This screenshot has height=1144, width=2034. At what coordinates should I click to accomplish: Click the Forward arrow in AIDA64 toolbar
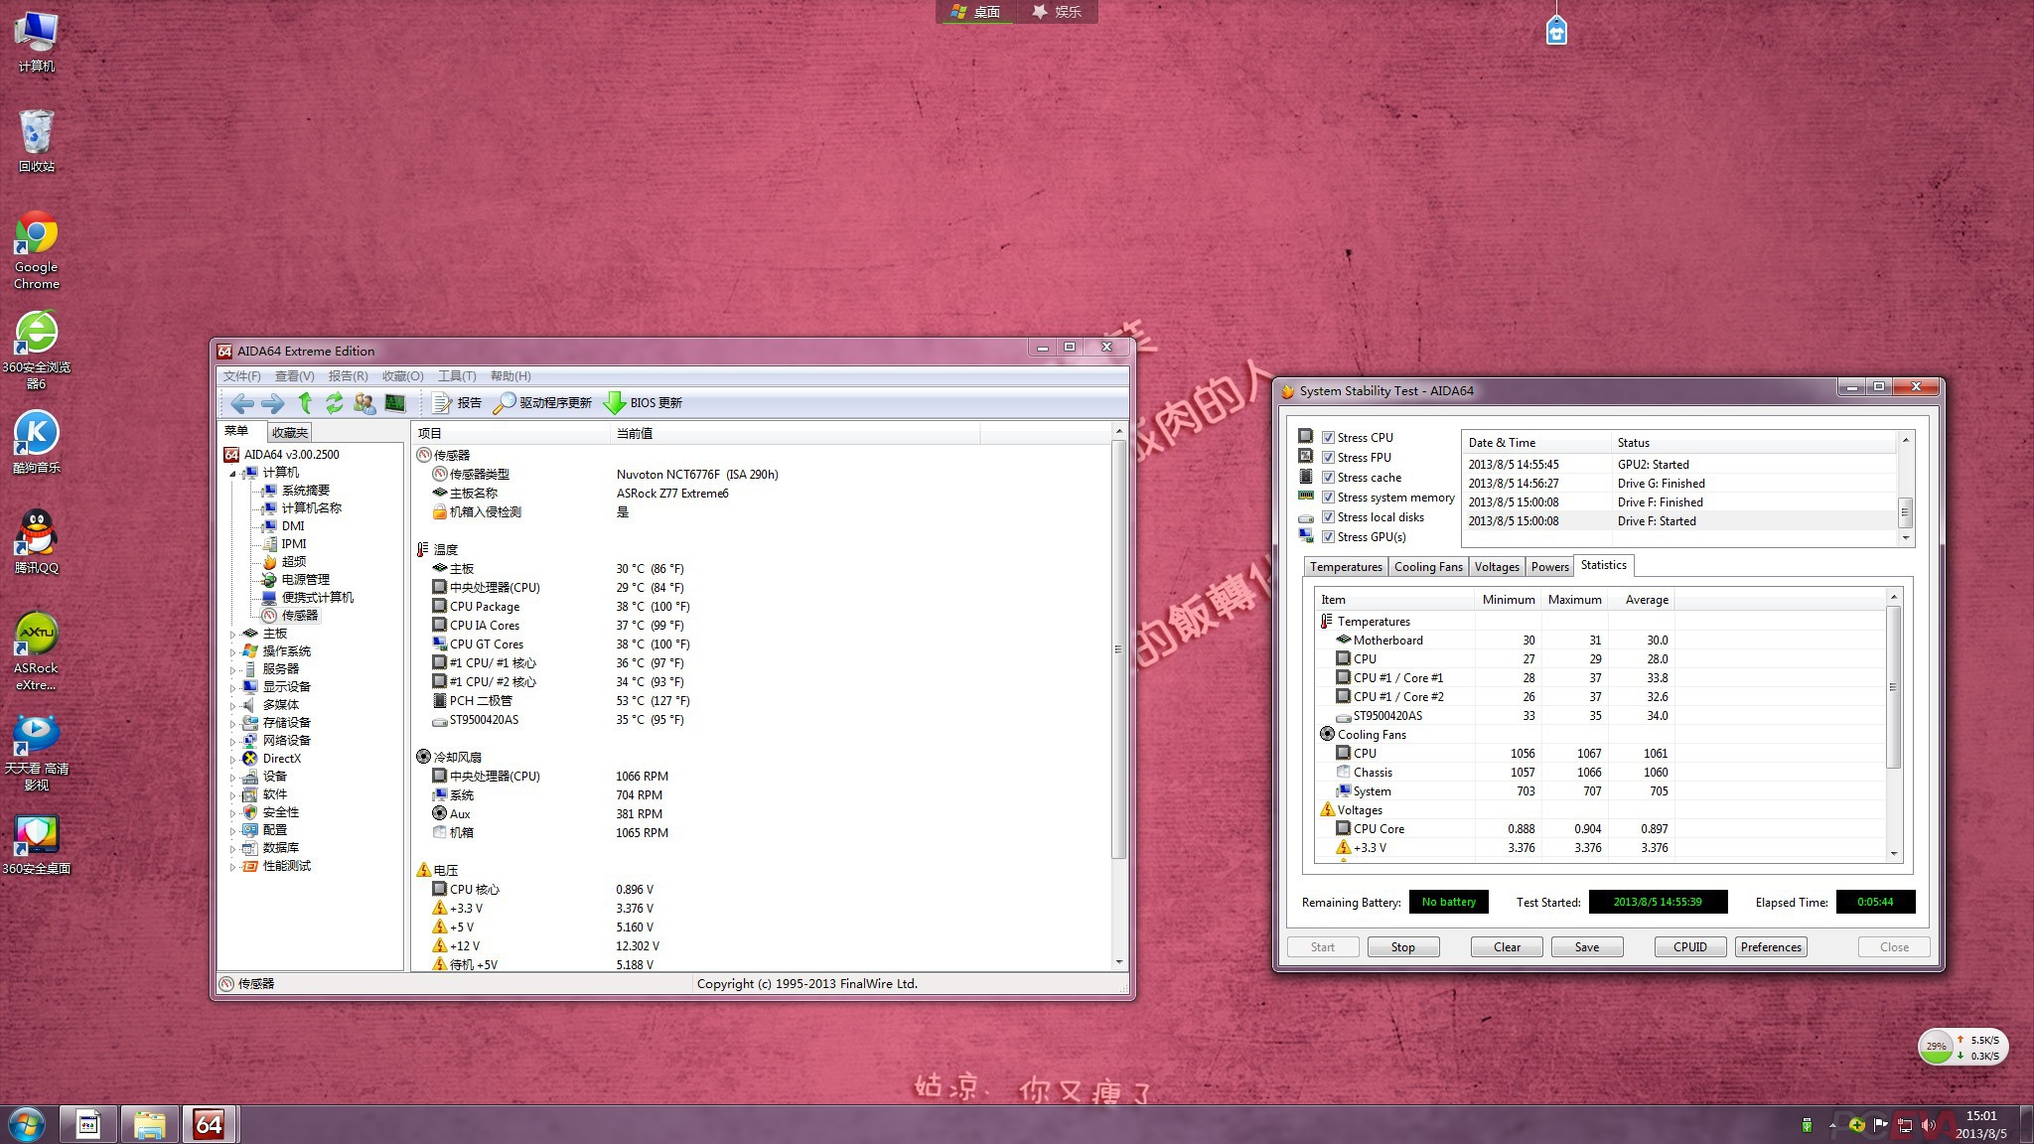[272, 403]
